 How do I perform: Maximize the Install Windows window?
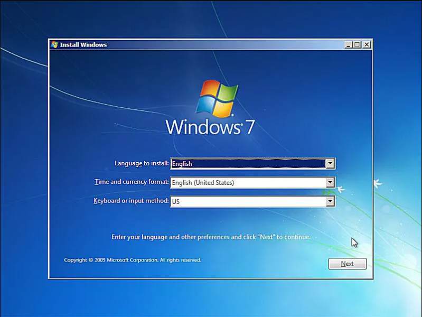[x=357, y=45]
